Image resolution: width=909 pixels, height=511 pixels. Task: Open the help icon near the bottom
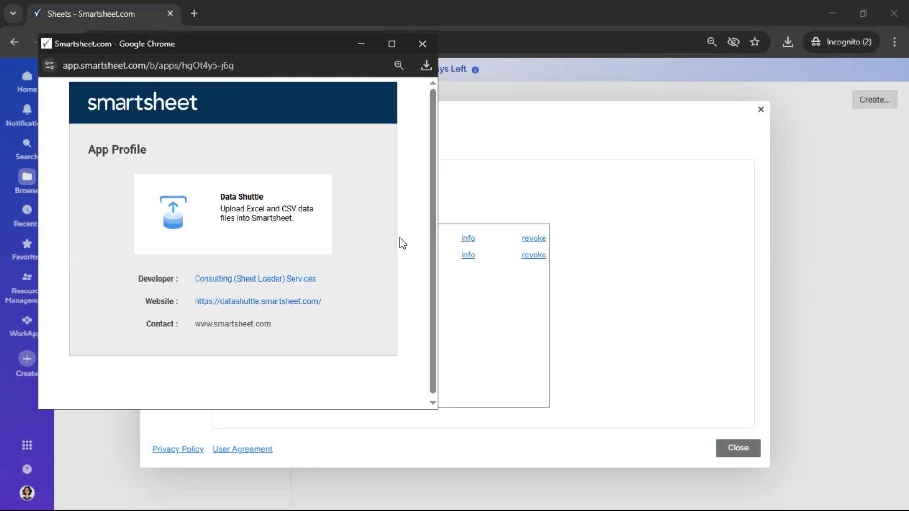click(x=27, y=469)
